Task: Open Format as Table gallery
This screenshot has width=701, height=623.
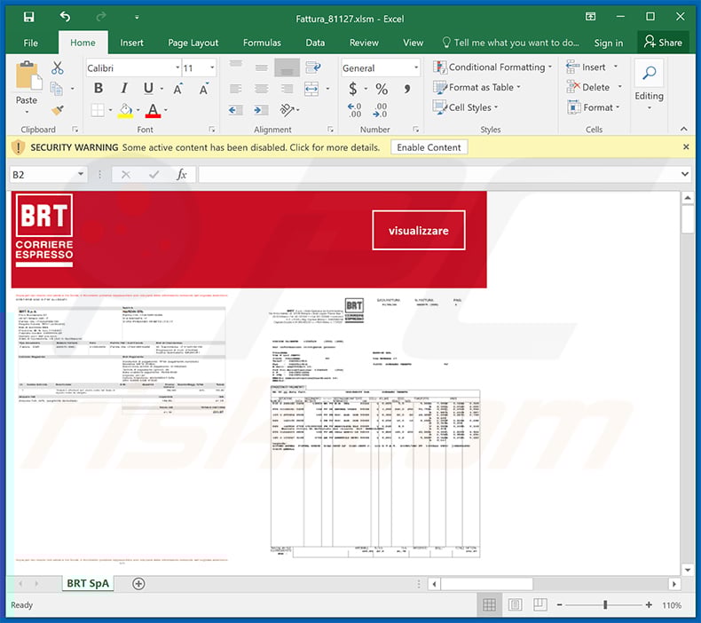Action: pyautogui.click(x=477, y=87)
